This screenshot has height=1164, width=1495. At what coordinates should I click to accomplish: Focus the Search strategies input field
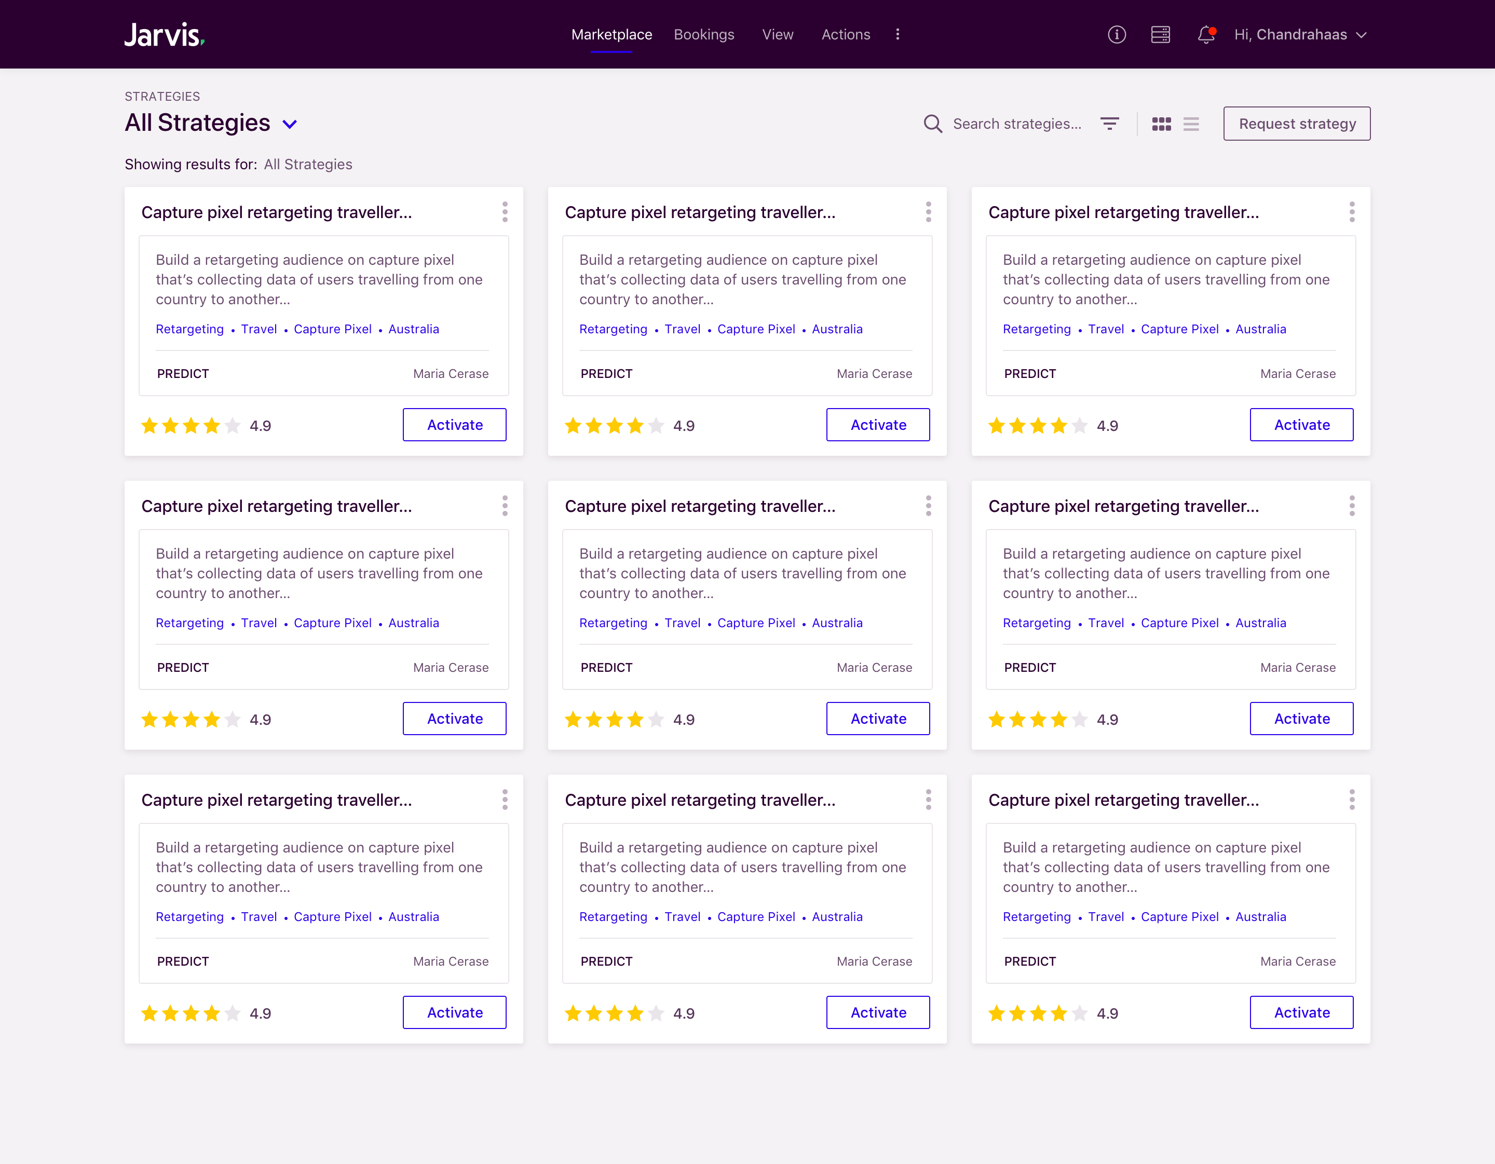click(x=1017, y=124)
